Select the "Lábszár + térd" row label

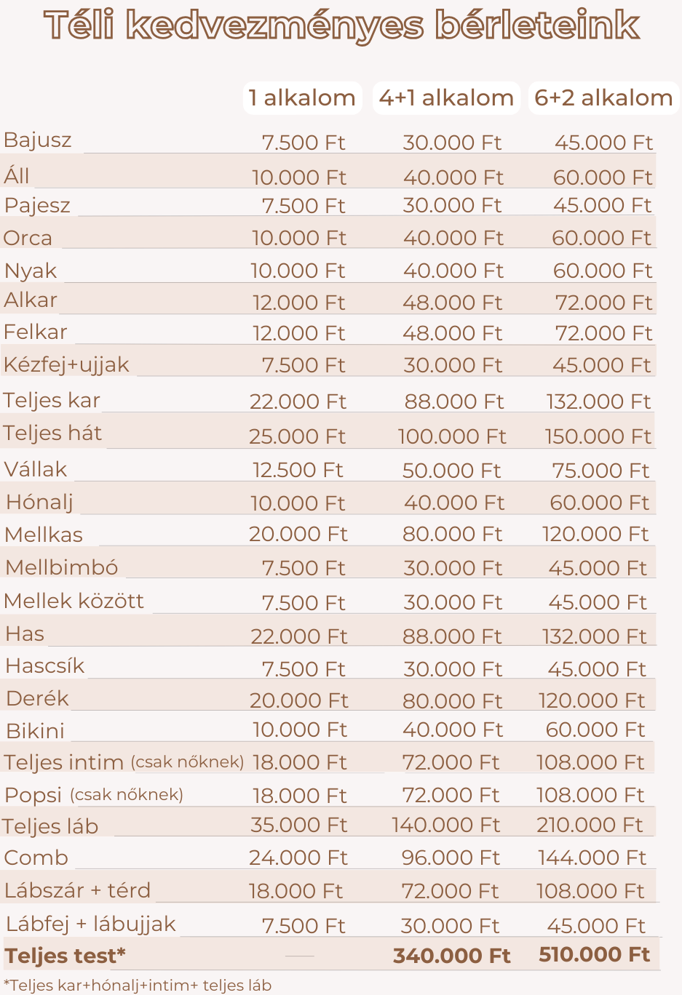pos(77,890)
